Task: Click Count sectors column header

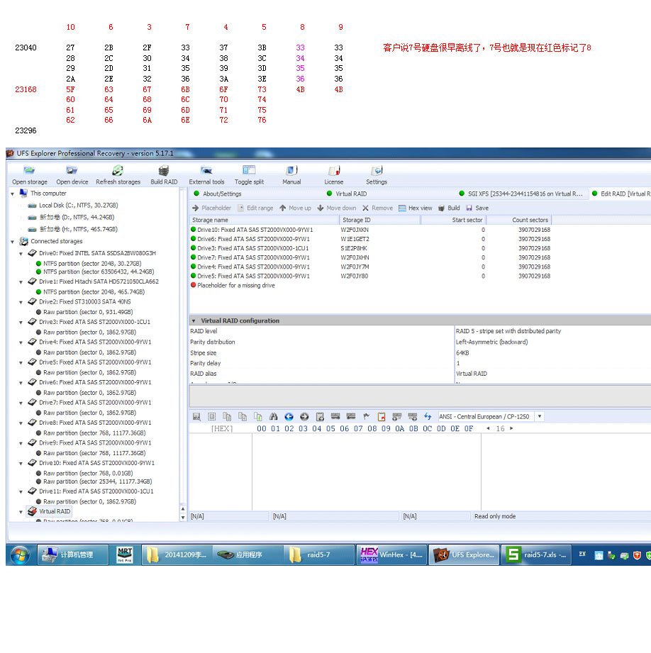Action: (519, 220)
